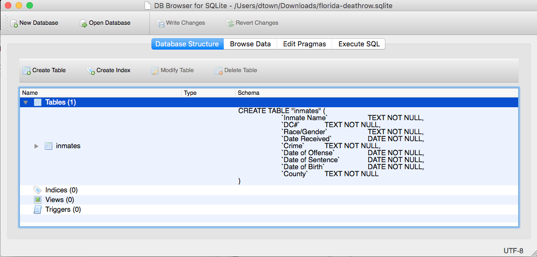Click the `Crime` schema line
This screenshot has height=257, width=537.
click(x=331, y=146)
